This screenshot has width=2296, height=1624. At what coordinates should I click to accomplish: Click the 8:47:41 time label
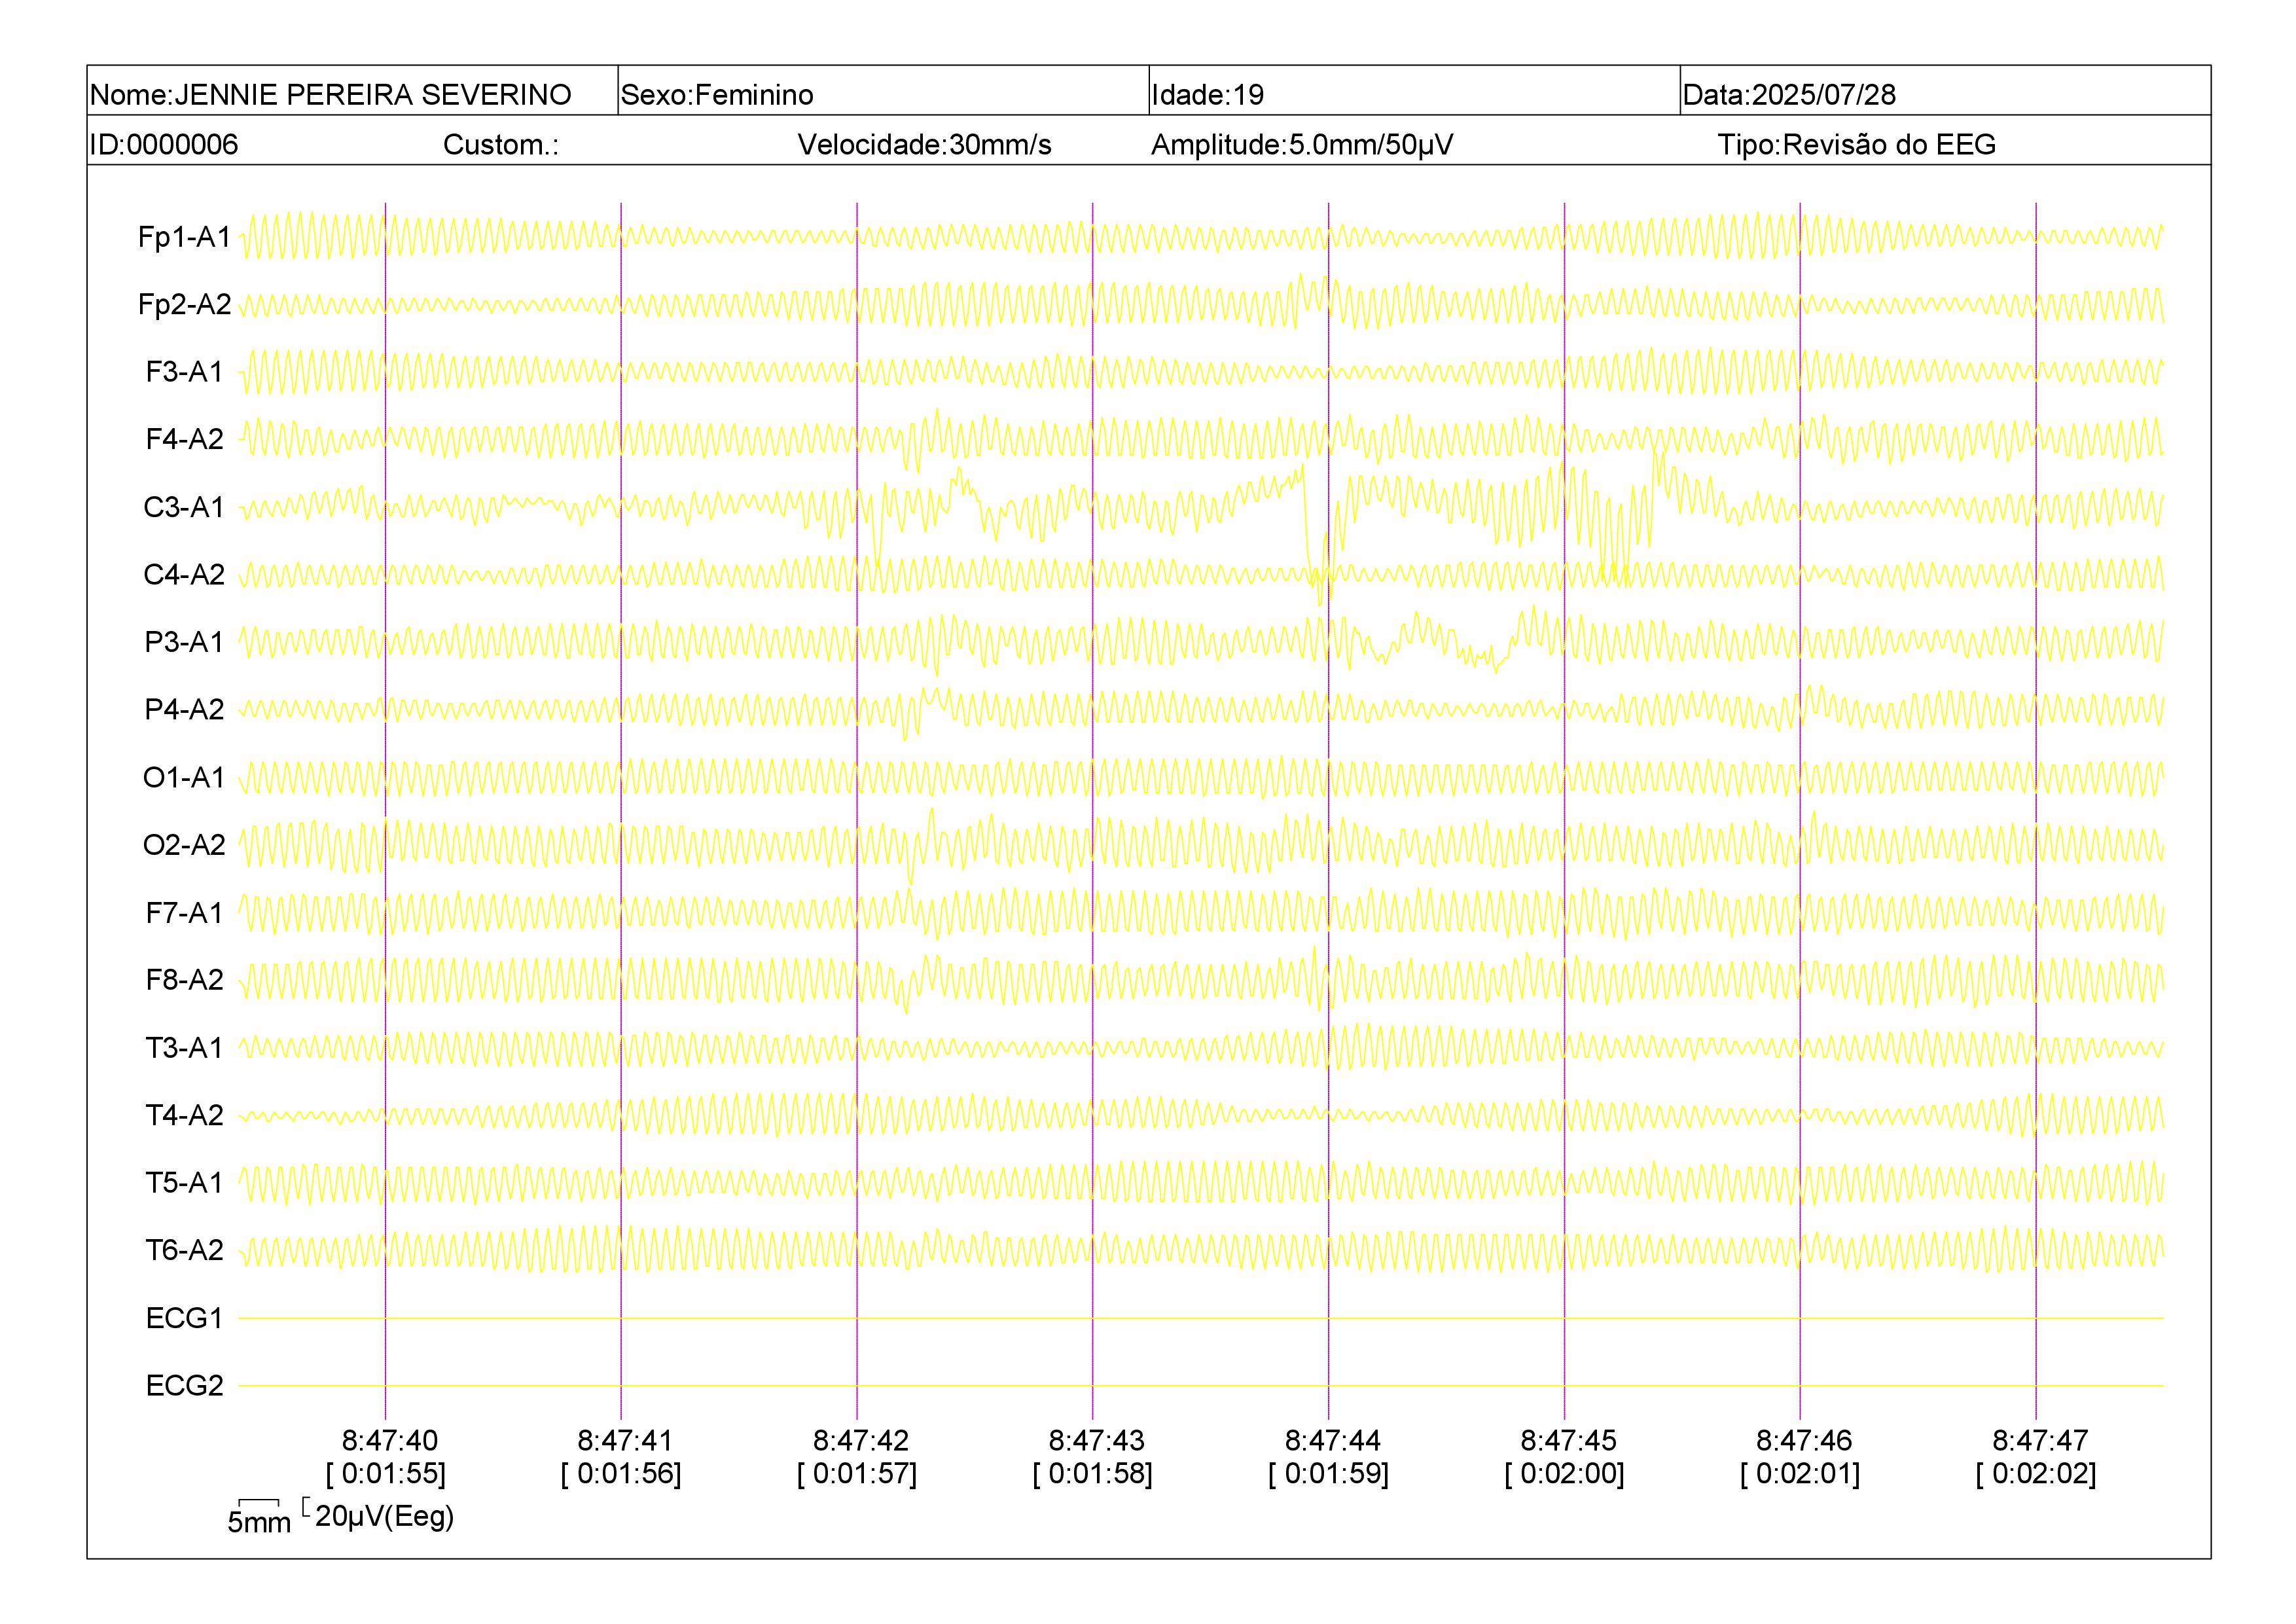click(x=626, y=1441)
